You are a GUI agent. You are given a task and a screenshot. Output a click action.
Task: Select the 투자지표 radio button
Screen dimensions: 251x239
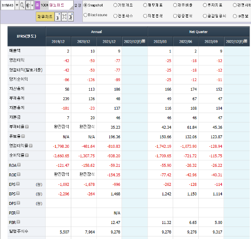click(x=205, y=5)
